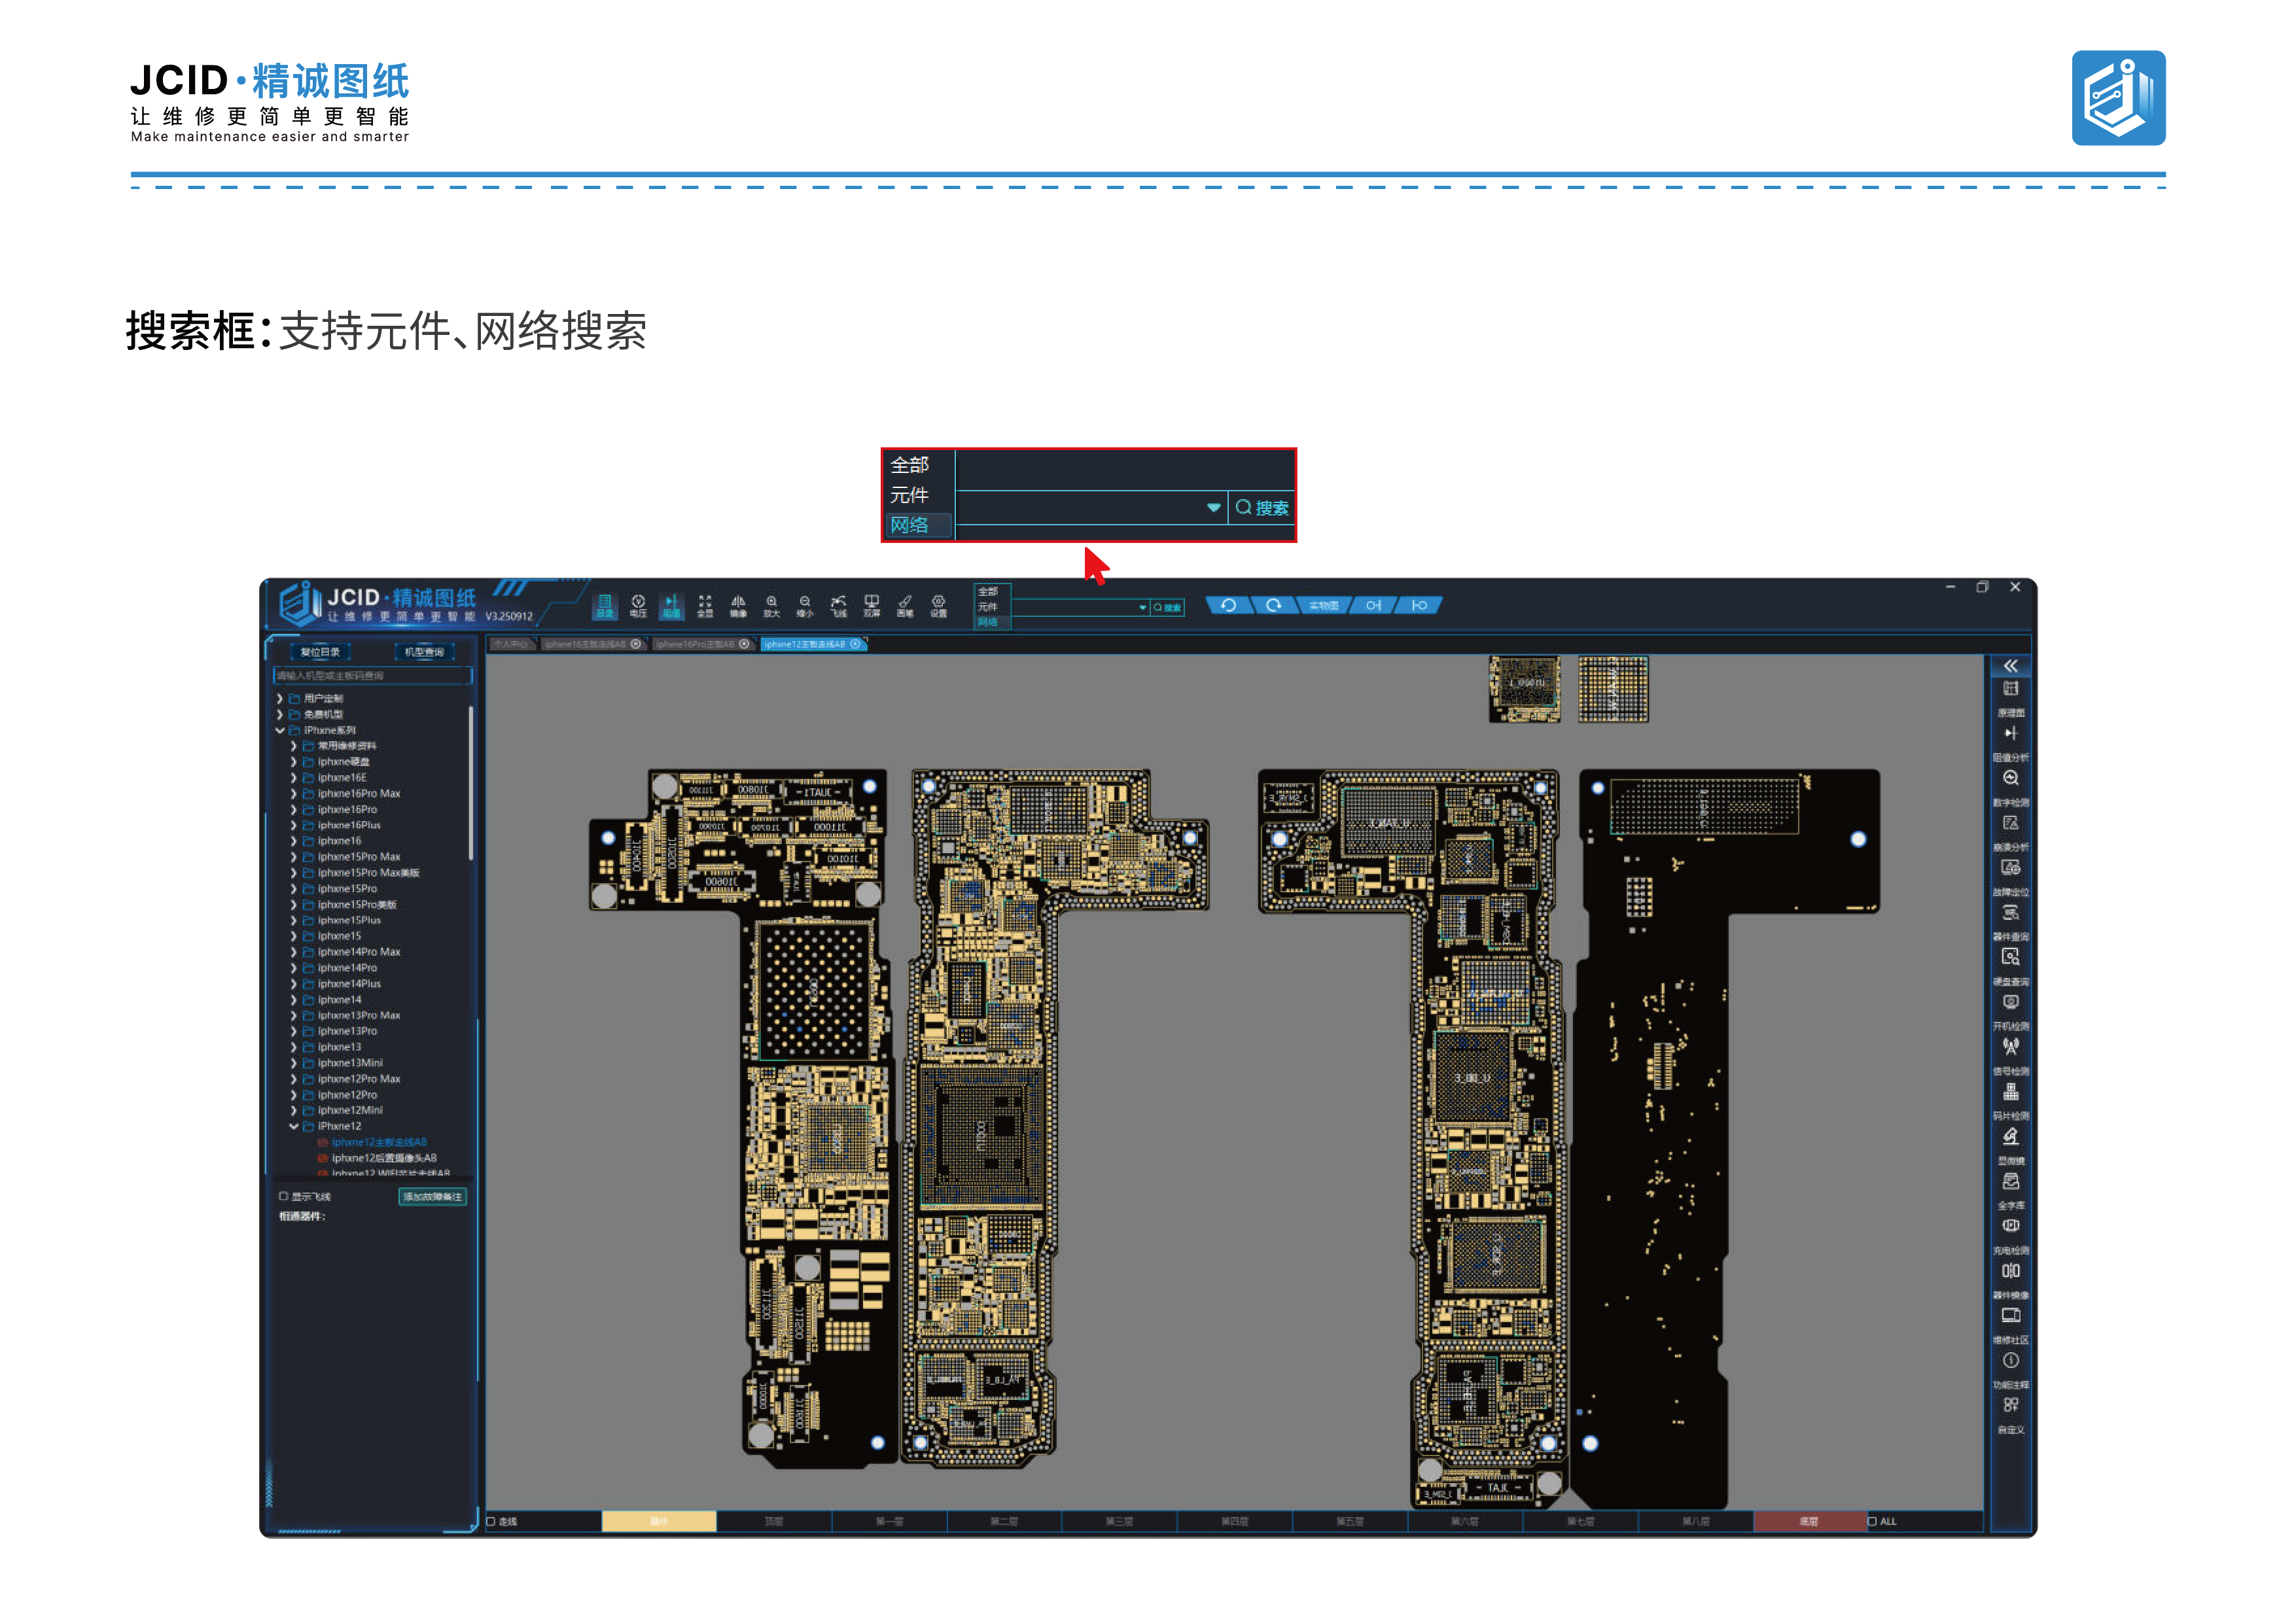Open 设置 settings from the toolbar

(x=938, y=606)
